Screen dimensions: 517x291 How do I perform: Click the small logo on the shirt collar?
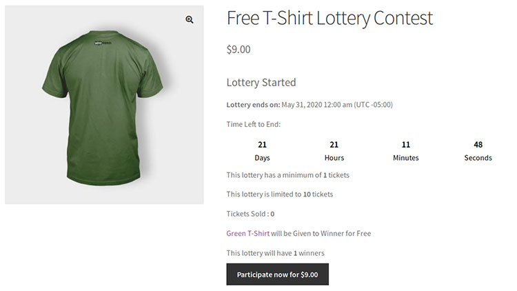click(x=102, y=43)
